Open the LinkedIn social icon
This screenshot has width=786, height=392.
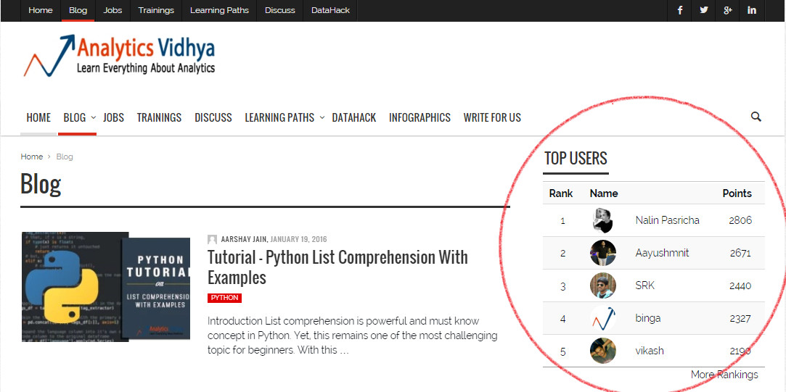pyautogui.click(x=752, y=10)
